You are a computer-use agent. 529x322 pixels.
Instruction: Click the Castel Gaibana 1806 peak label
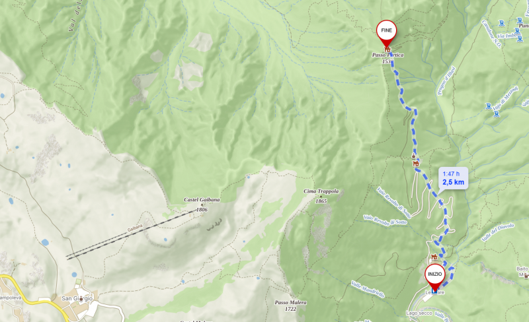pos(202,205)
